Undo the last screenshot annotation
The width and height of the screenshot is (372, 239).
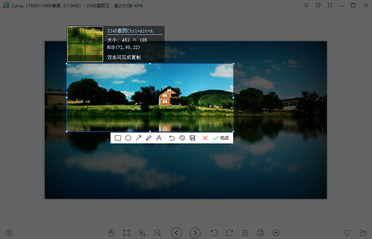[x=172, y=138]
